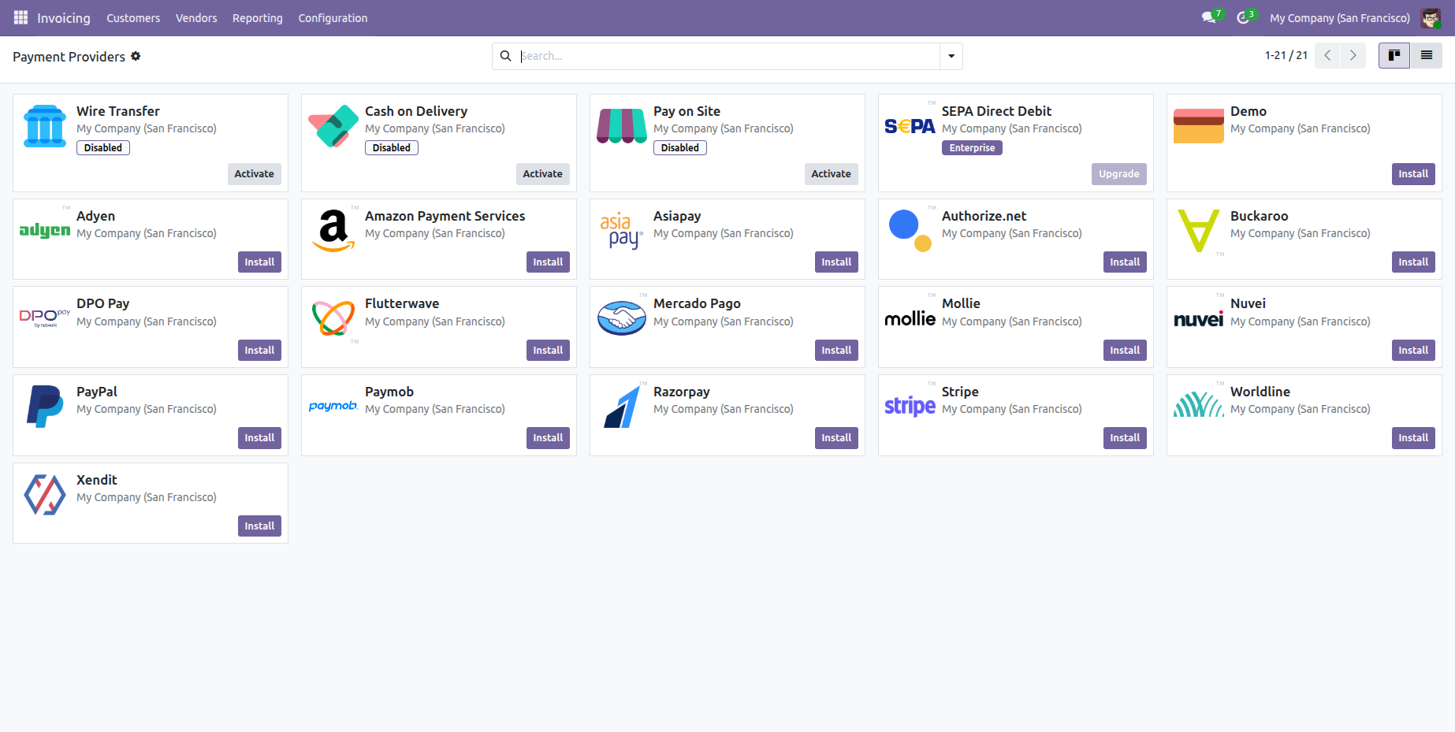Open the Configuration menu
The width and height of the screenshot is (1455, 732).
tap(333, 18)
